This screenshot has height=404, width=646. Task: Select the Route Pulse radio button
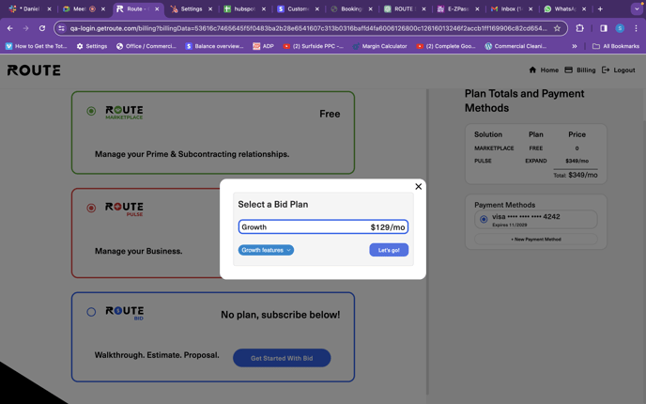pos(91,208)
